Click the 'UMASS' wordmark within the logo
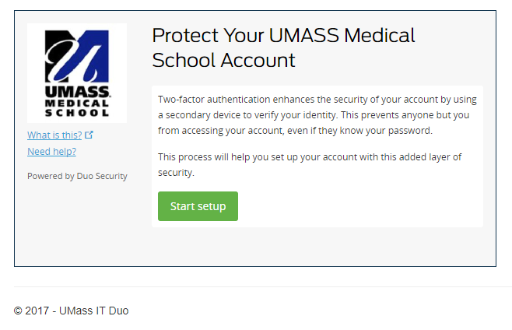The image size is (512, 330). [x=77, y=92]
